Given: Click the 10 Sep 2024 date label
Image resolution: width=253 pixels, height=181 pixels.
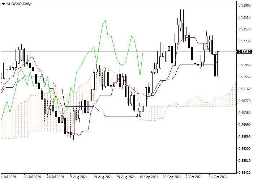Looking at the screenshot, I should [x=149, y=177].
